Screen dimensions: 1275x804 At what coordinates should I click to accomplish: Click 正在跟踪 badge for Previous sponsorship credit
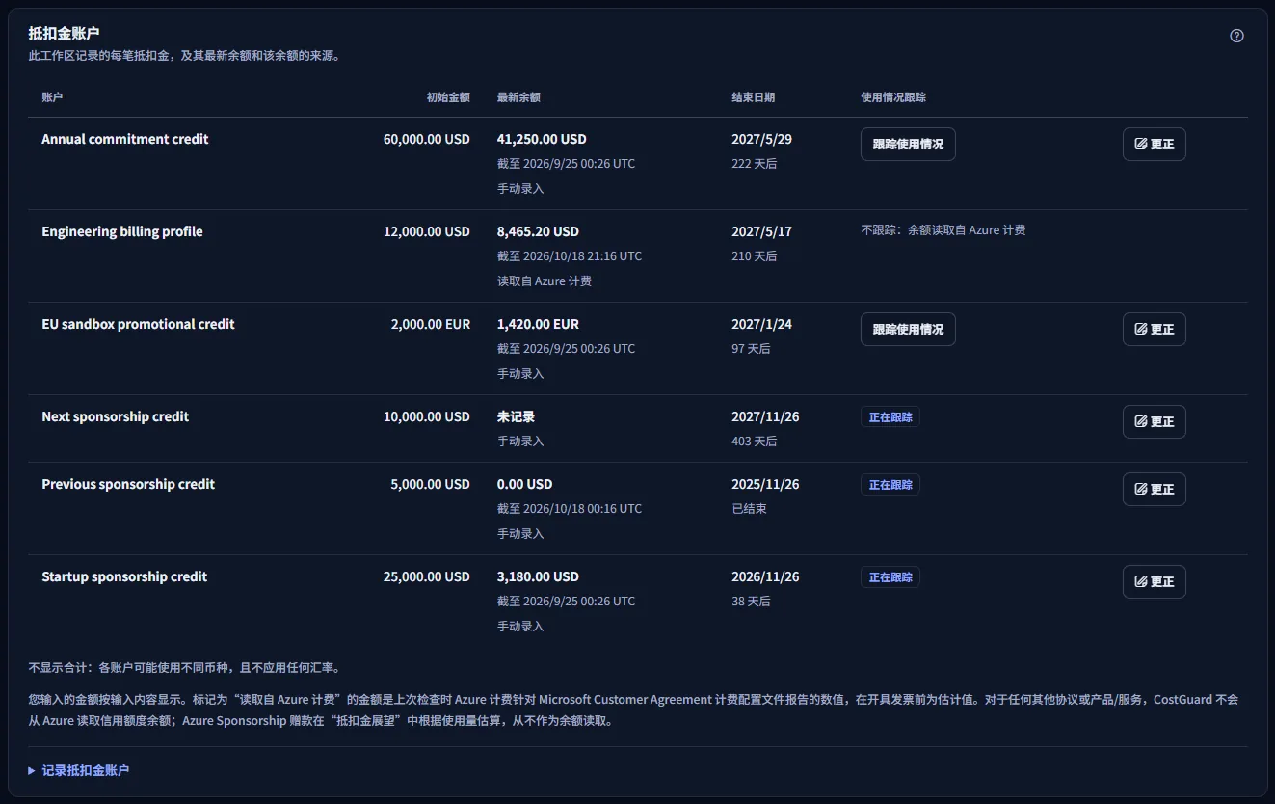[890, 485]
